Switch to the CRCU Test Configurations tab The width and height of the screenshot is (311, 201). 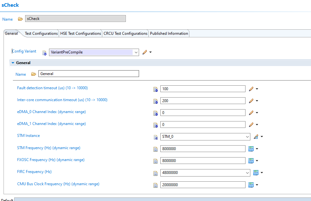[x=125, y=33]
